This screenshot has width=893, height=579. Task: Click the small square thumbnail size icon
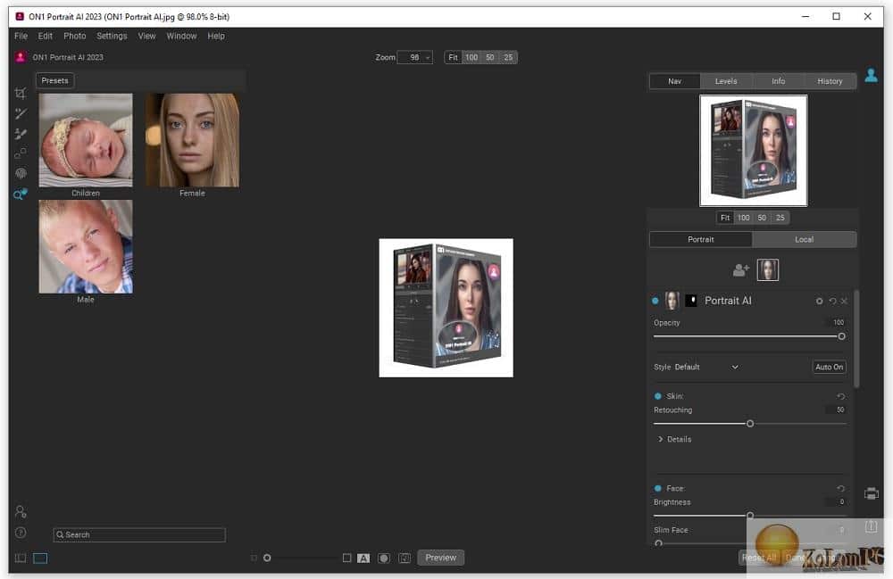click(x=254, y=558)
